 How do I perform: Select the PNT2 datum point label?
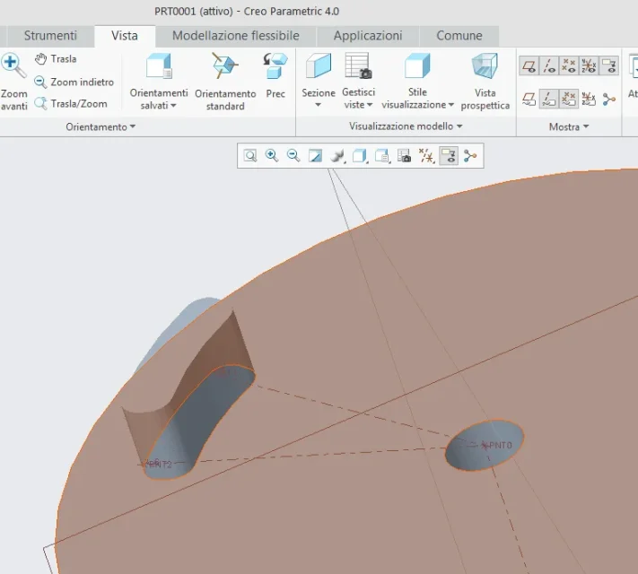[x=161, y=465]
